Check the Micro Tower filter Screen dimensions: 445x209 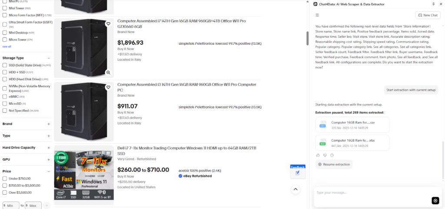[x=4, y=39]
